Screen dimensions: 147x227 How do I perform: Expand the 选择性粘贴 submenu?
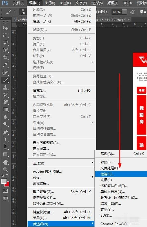pos(92,62)
